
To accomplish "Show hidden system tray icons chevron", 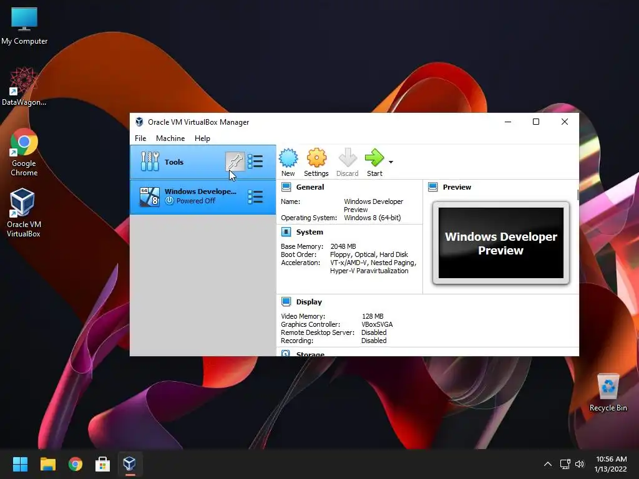I will [548, 464].
